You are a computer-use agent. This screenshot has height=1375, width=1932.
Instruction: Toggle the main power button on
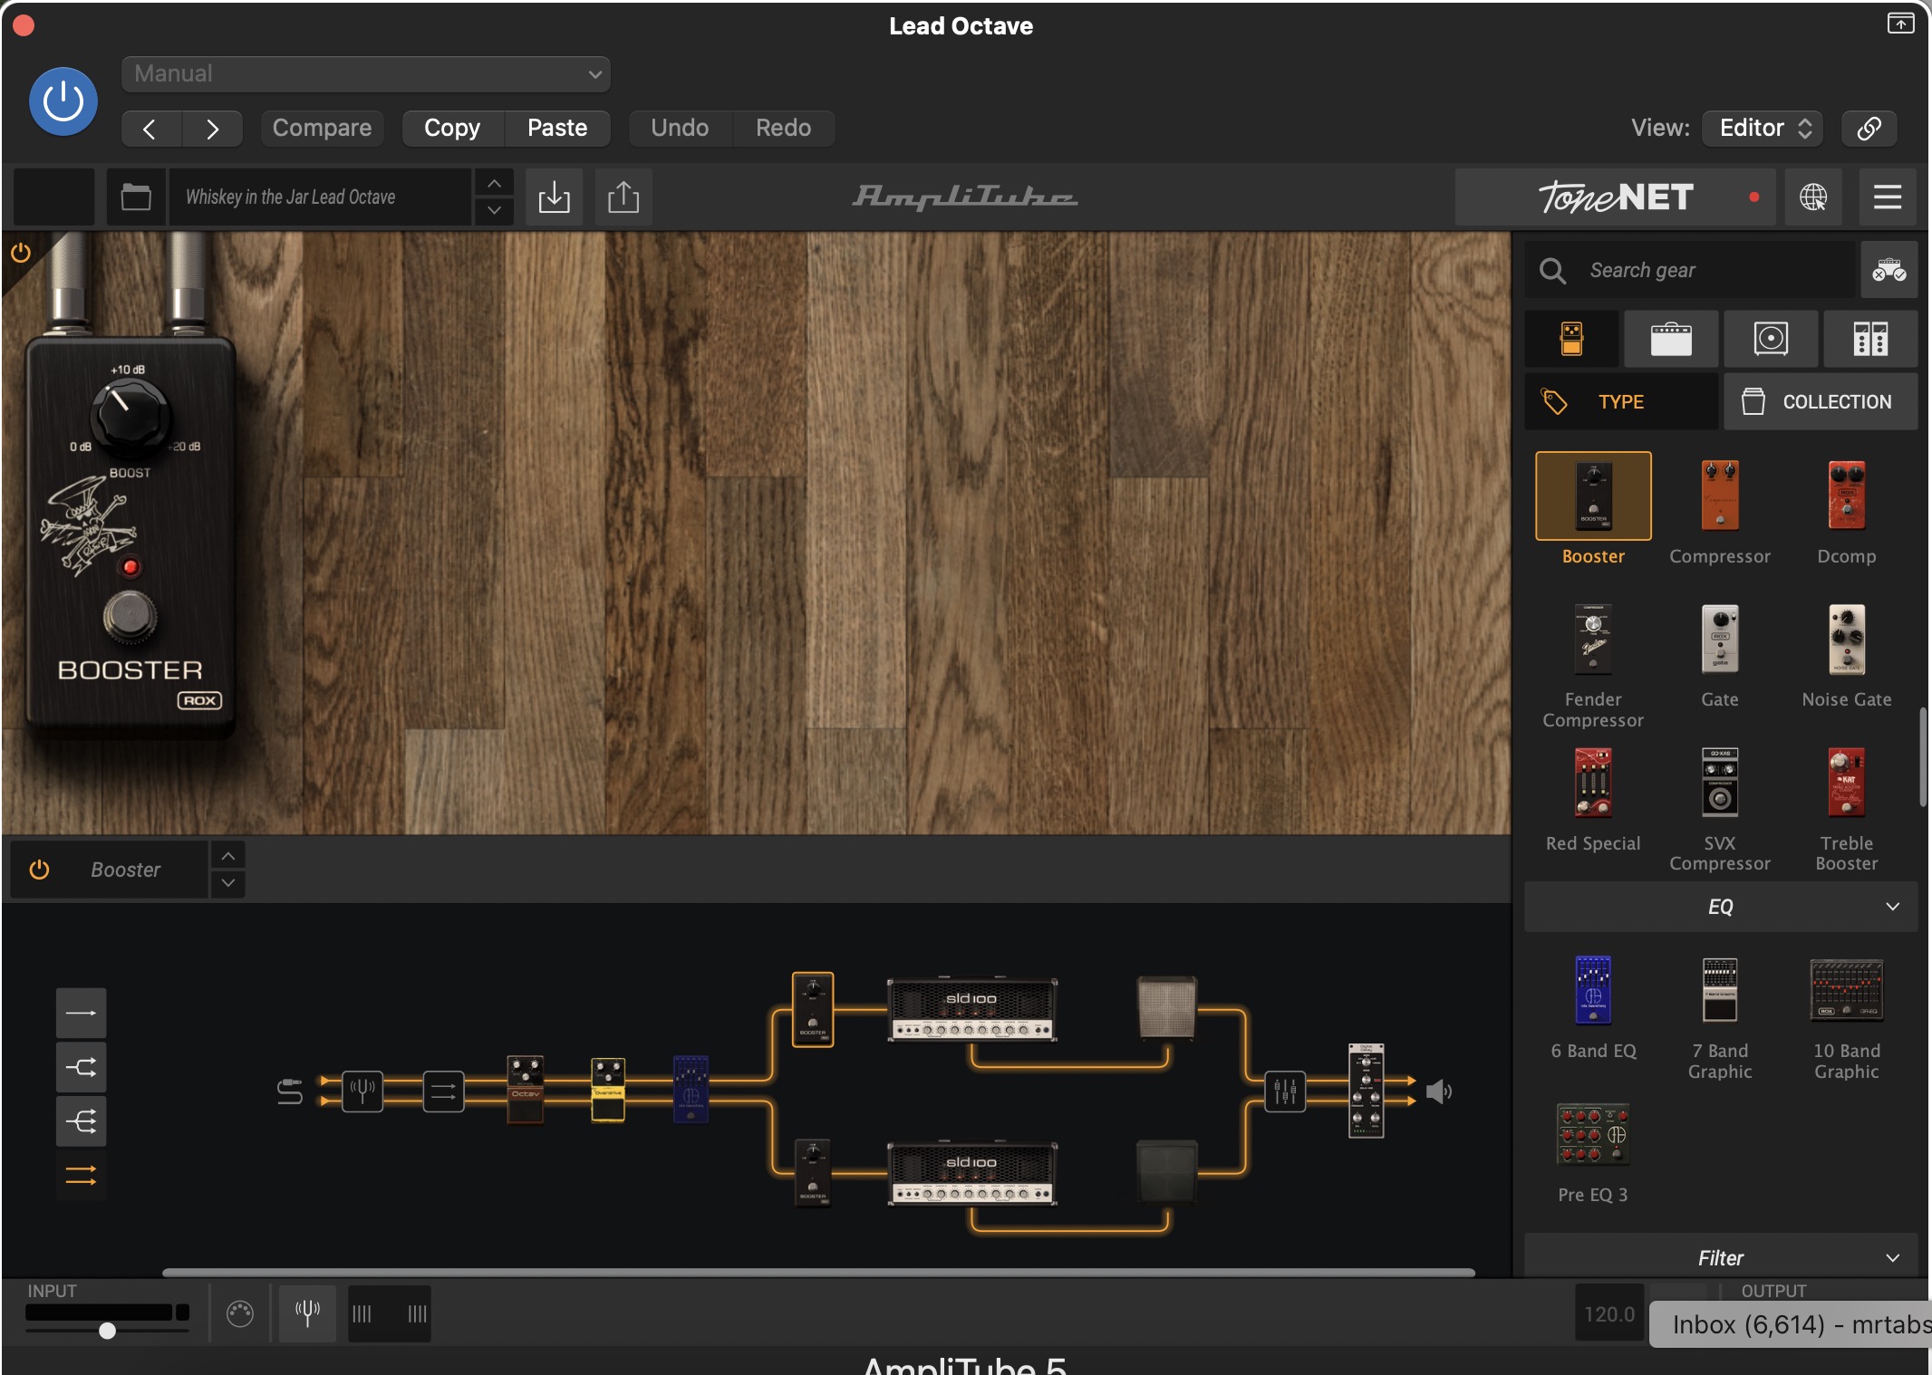pyautogui.click(x=63, y=101)
